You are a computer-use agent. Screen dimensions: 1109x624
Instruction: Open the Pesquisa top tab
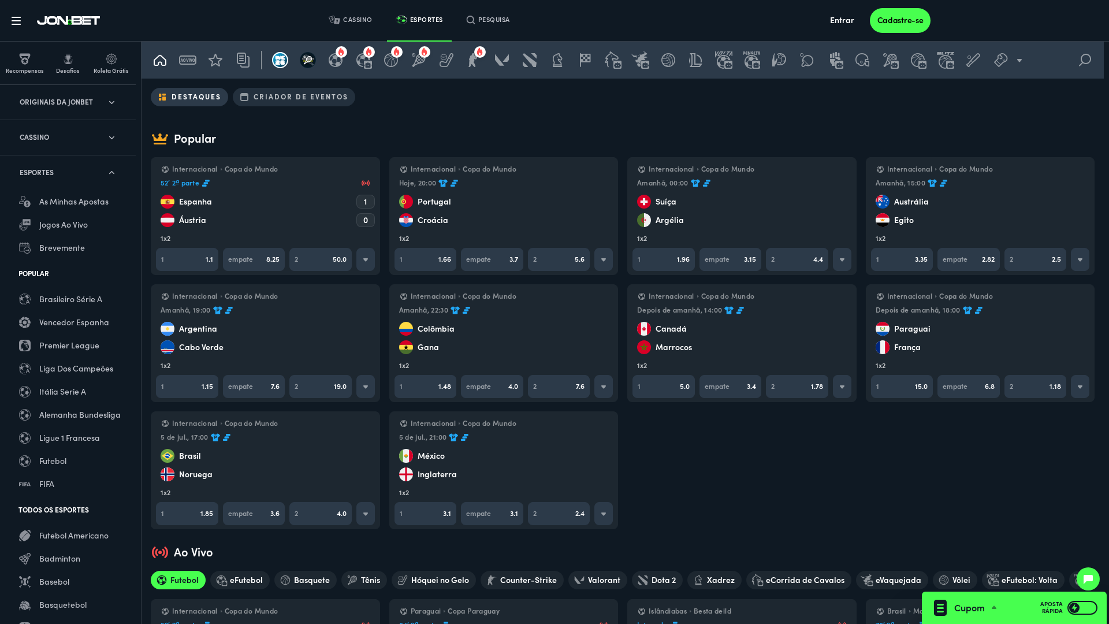coord(488,20)
